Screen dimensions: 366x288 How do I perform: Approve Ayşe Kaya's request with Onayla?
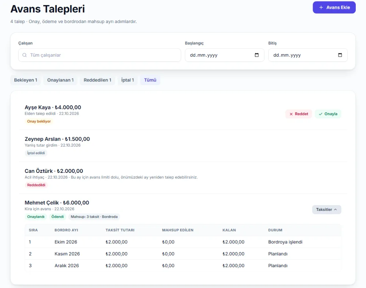328,114
